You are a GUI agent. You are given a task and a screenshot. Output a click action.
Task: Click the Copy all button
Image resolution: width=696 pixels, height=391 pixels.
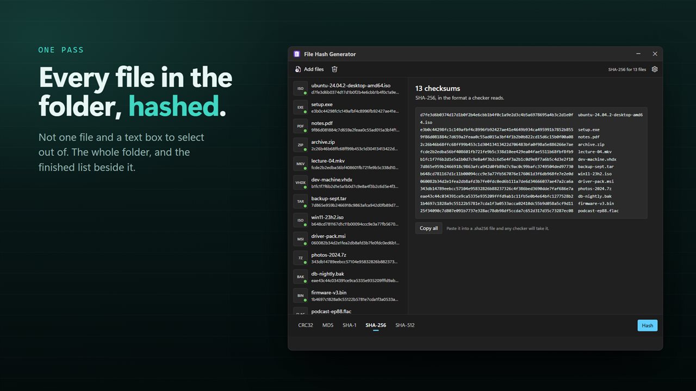pyautogui.click(x=429, y=228)
